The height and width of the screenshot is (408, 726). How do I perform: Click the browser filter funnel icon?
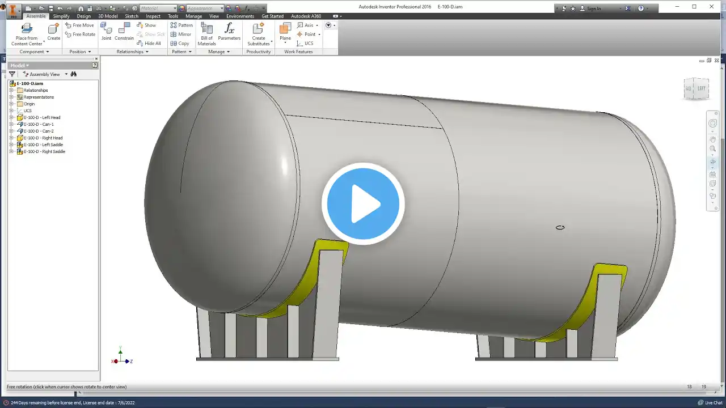tap(12, 74)
